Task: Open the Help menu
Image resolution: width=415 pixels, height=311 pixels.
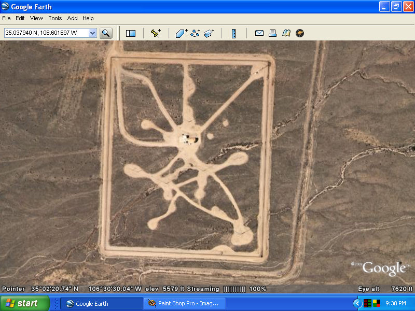Action: 88,18
